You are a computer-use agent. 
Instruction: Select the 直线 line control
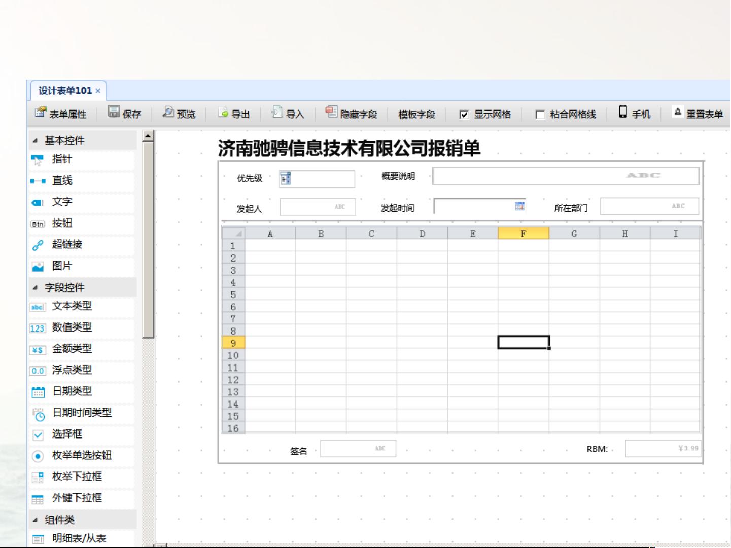82,180
